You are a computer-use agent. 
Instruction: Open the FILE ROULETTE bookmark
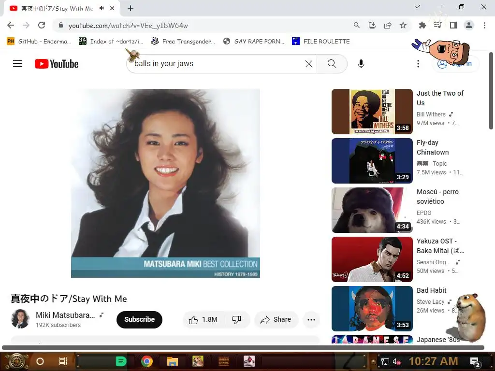[x=321, y=41]
